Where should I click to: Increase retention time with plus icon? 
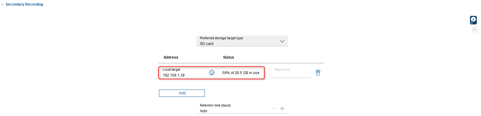[282, 108]
